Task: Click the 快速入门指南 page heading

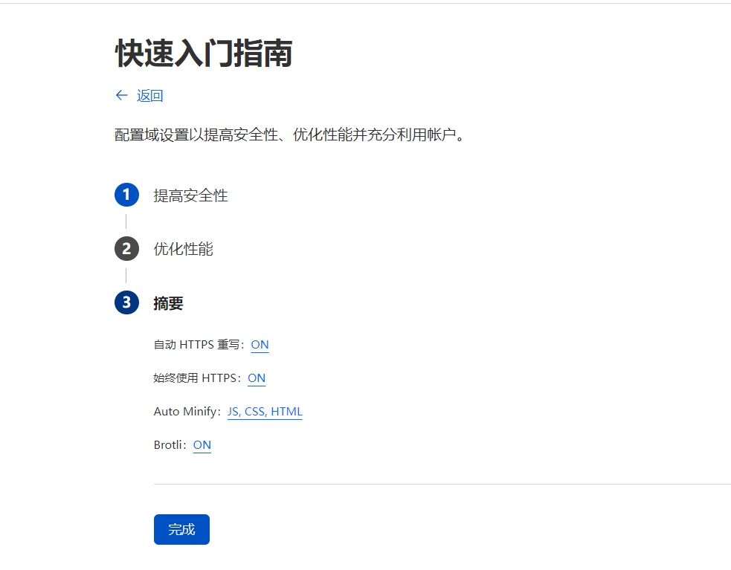Action: [x=203, y=54]
